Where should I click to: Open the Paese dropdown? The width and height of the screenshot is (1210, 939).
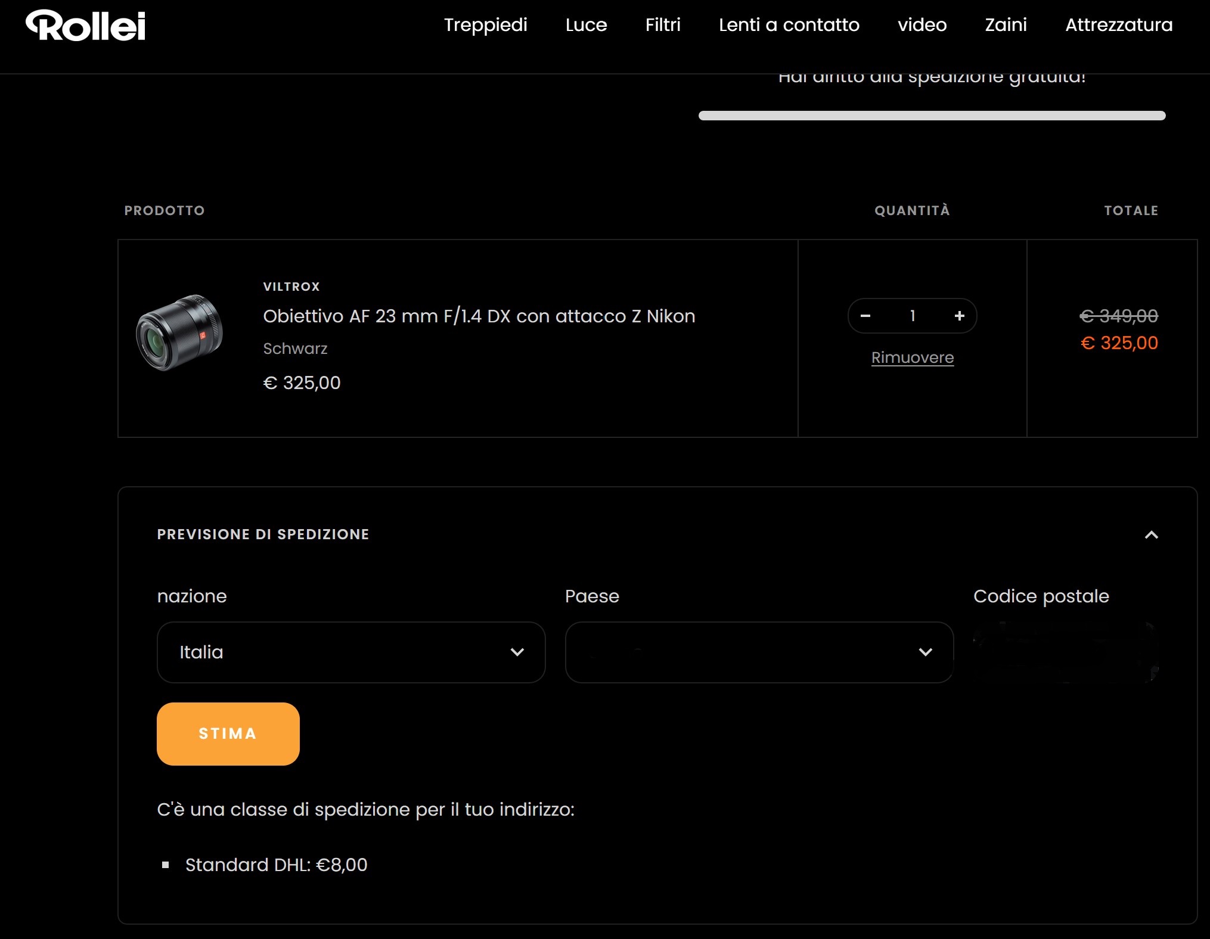759,652
